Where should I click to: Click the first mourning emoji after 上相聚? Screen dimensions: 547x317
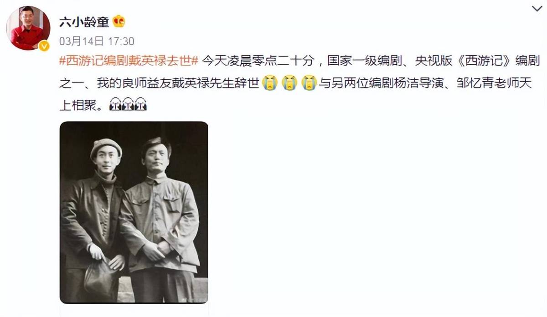pos(115,105)
